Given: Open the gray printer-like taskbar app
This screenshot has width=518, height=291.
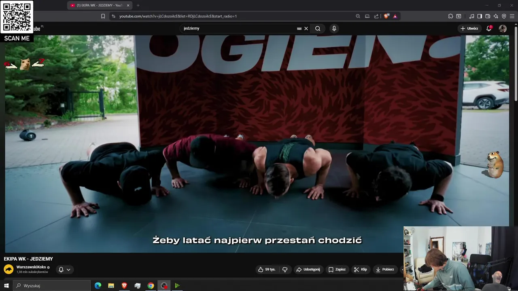Looking at the screenshot, I should (137, 286).
